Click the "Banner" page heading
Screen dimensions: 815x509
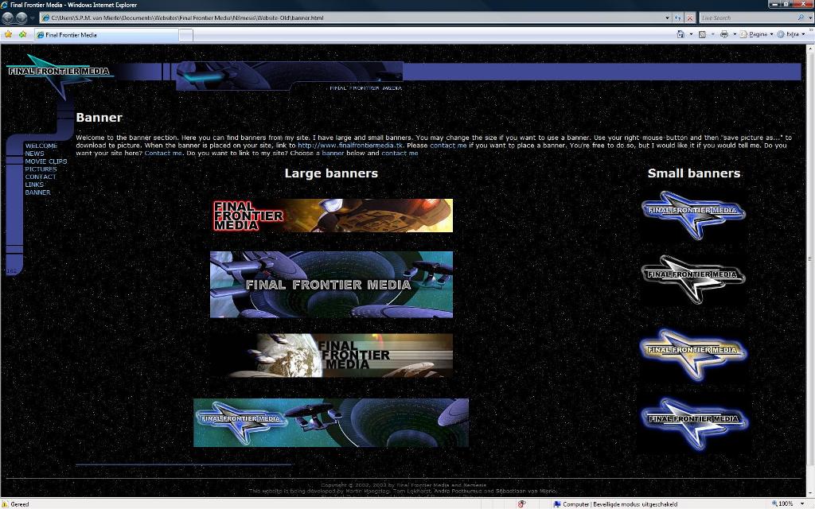point(99,118)
